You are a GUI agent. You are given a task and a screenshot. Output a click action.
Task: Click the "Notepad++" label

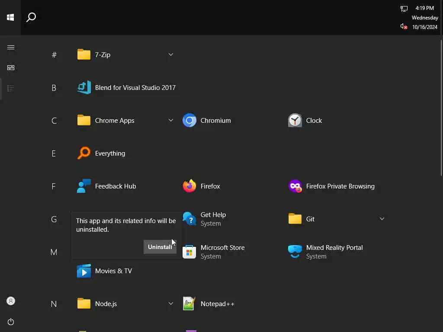(x=217, y=304)
